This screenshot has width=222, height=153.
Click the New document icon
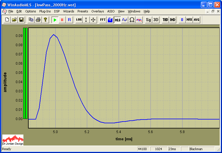click(7, 20)
